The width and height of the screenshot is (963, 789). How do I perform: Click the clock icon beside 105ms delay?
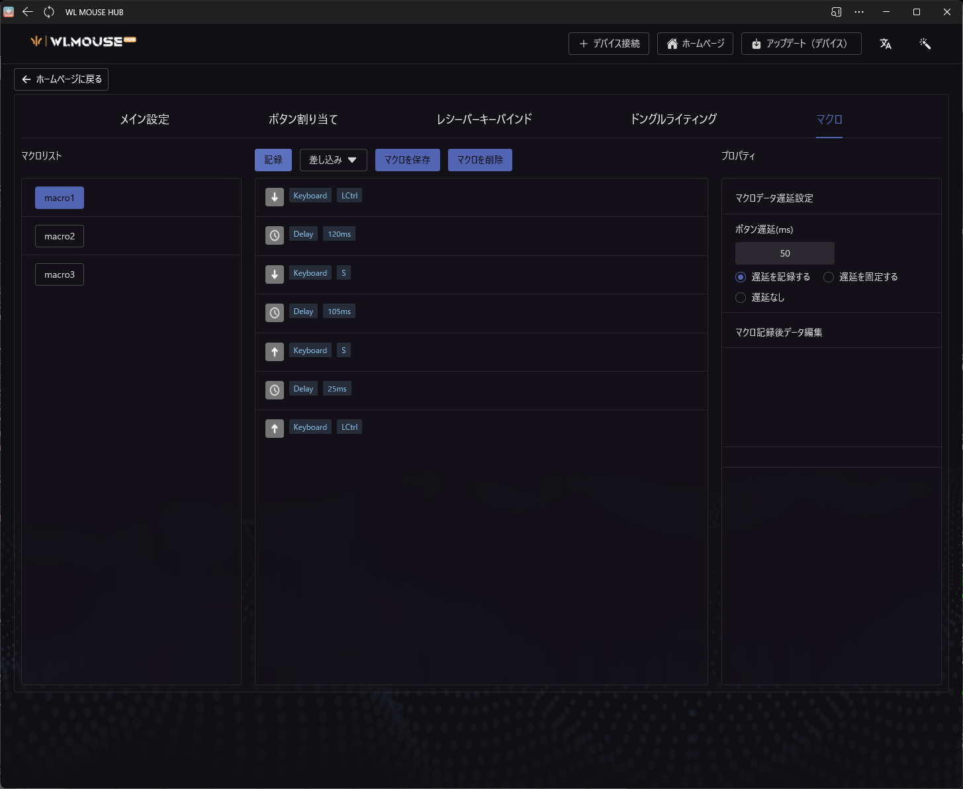pyautogui.click(x=275, y=313)
